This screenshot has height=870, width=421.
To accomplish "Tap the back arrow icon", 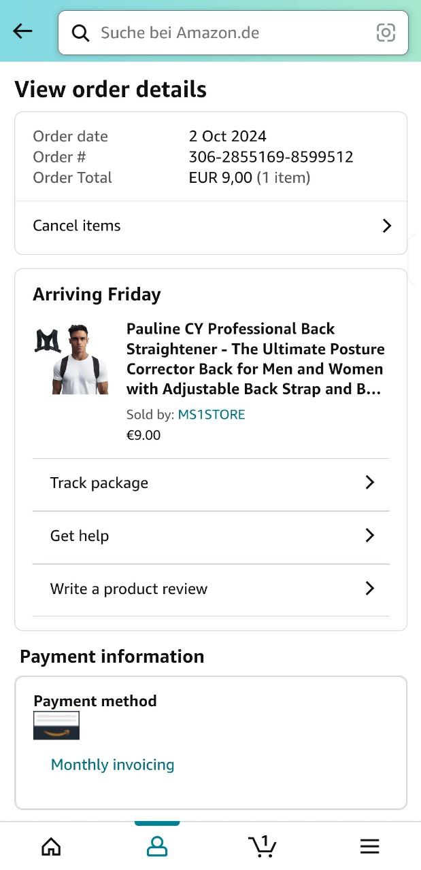I will pos(22,31).
